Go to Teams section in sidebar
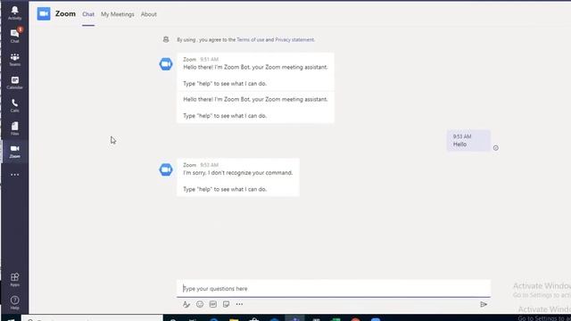This screenshot has height=321, width=571. point(14,60)
